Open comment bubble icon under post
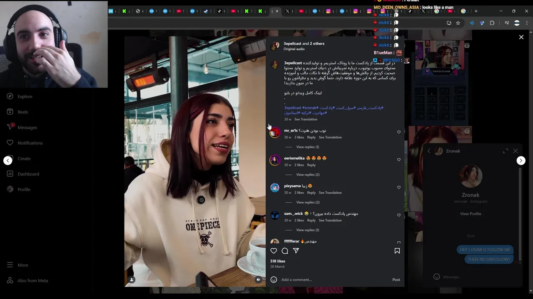The height and width of the screenshot is (299, 533). click(x=285, y=251)
